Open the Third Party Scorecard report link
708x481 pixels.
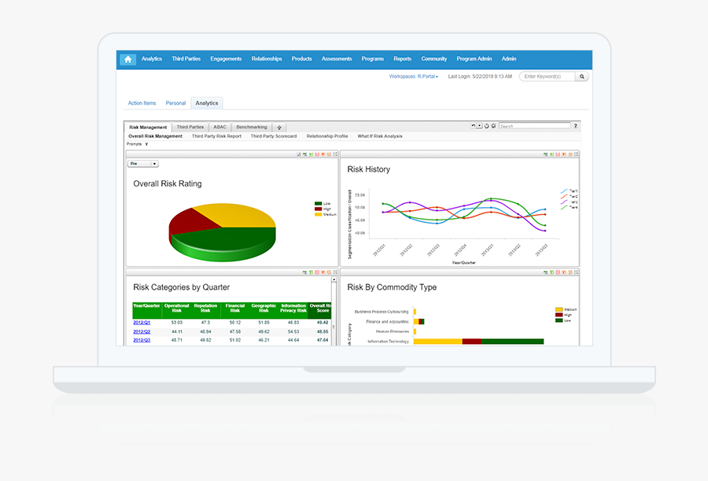(x=273, y=136)
